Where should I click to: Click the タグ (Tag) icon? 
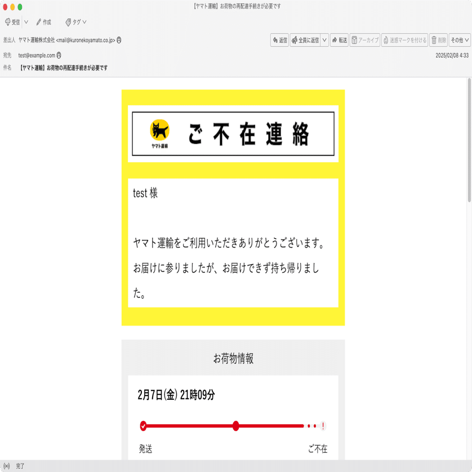(x=68, y=23)
